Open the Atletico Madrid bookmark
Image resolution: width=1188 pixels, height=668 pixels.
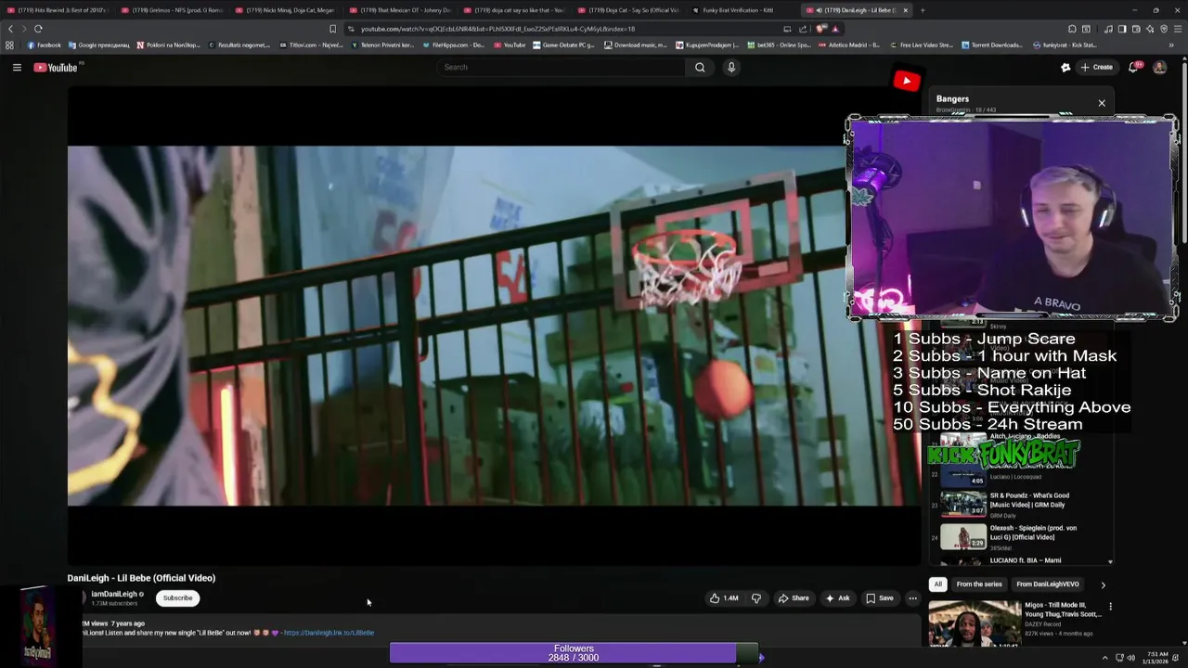(x=849, y=45)
